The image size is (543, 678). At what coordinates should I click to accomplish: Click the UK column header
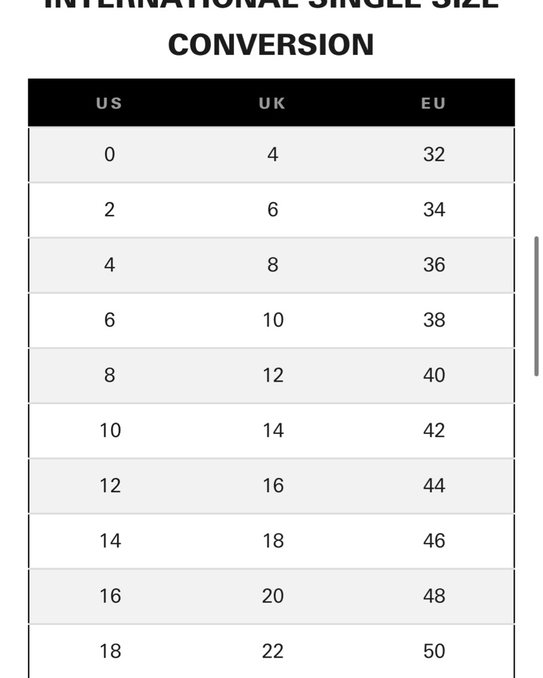point(273,103)
